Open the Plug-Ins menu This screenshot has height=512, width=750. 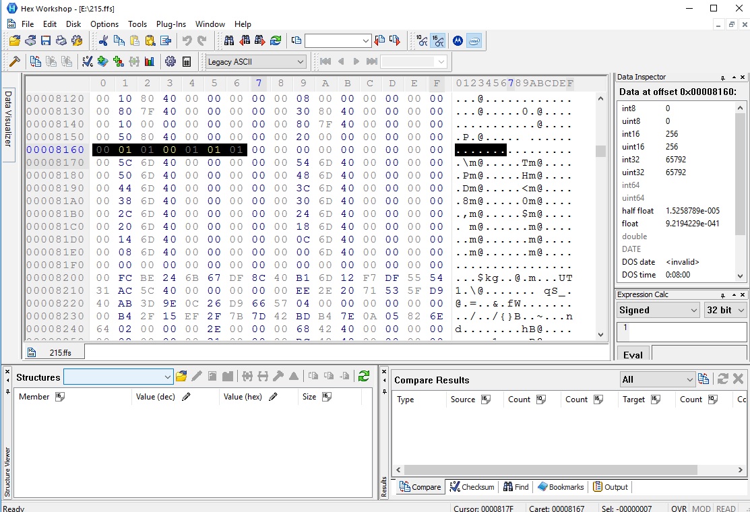(170, 24)
